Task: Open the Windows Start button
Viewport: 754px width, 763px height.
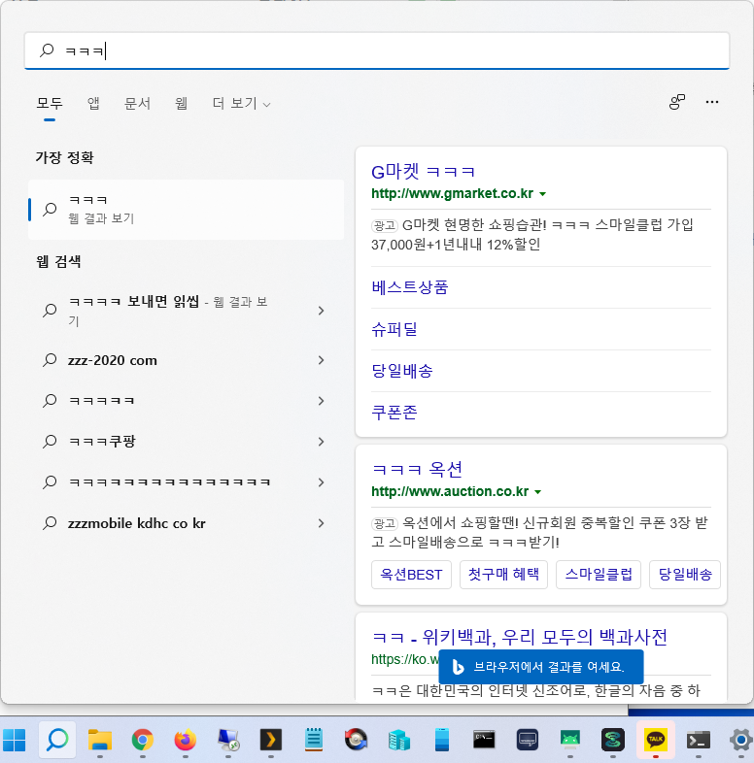Action: coord(15,740)
